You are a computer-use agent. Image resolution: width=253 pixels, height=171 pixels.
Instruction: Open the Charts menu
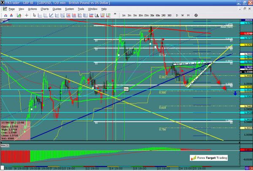(44, 9)
